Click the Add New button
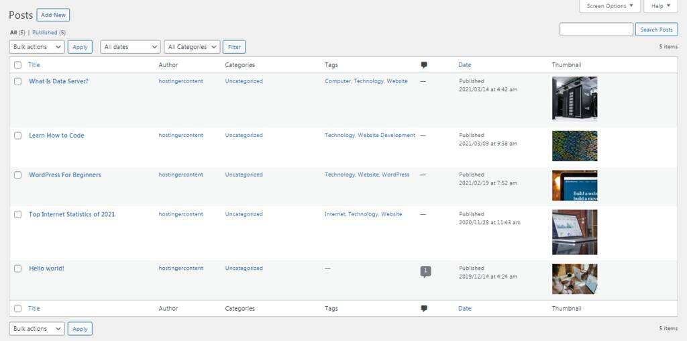This screenshot has height=341, width=687. point(53,15)
